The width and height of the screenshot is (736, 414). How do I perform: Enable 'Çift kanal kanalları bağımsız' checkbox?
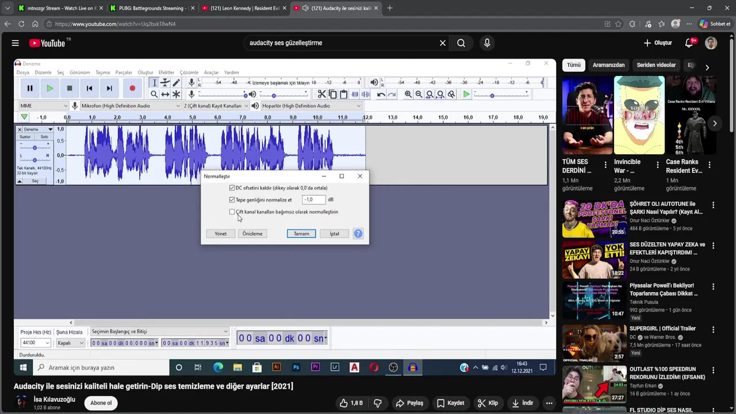(232, 212)
